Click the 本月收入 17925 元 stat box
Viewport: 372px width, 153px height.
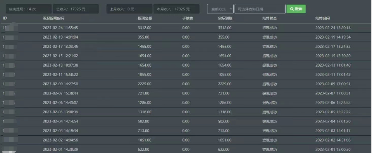coord(177,9)
